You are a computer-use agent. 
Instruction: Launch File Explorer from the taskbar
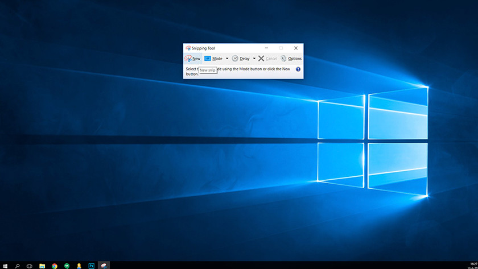pyautogui.click(x=42, y=265)
